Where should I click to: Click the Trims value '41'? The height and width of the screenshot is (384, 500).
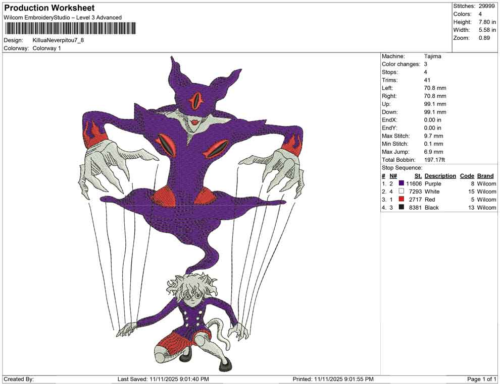tap(427, 80)
